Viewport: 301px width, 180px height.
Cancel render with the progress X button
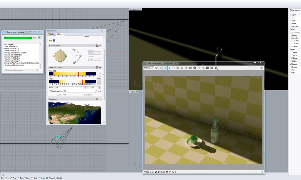(x=40, y=38)
